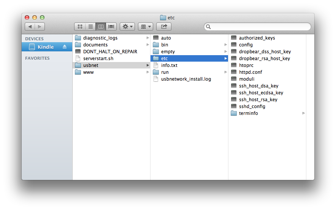This screenshot has height=210, width=336.
Task: Select dropbear_rsa_host_key file
Action: coord(267,58)
